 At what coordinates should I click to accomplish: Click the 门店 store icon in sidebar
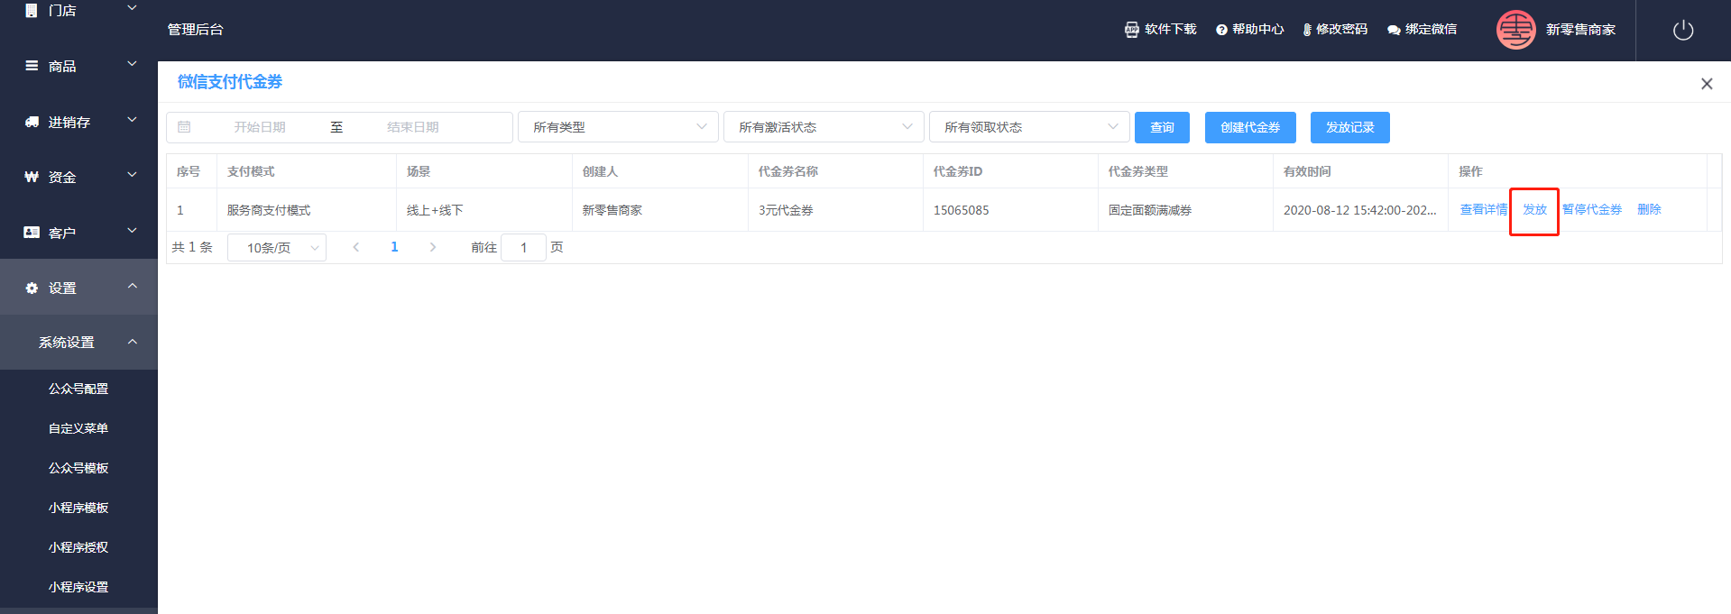click(32, 11)
